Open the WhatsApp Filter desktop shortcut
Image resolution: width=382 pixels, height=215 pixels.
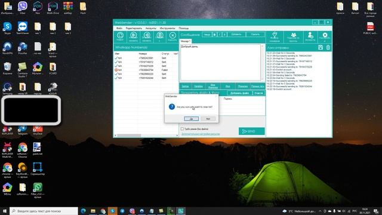(38, 190)
